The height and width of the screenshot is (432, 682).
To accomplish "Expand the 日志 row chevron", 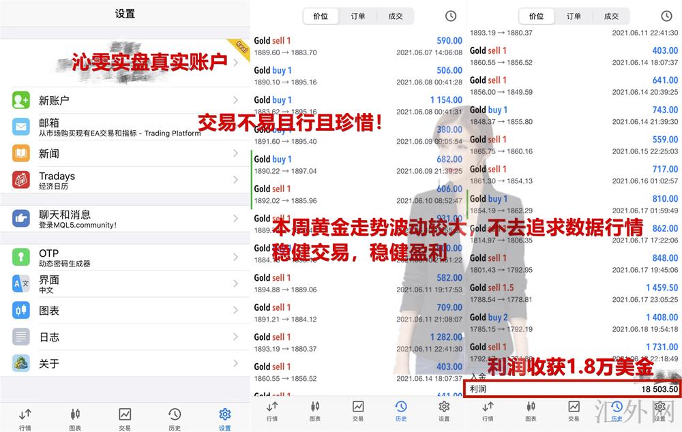I will (x=236, y=337).
